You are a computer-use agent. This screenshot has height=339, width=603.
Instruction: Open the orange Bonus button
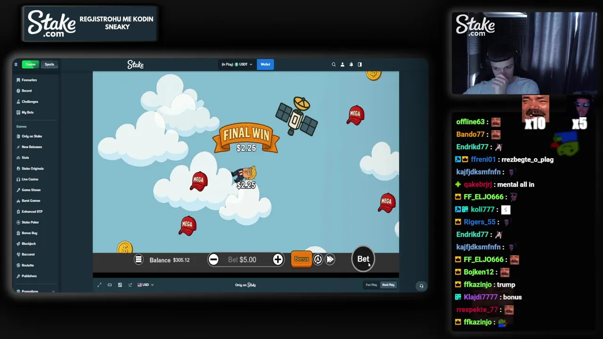tap(301, 259)
